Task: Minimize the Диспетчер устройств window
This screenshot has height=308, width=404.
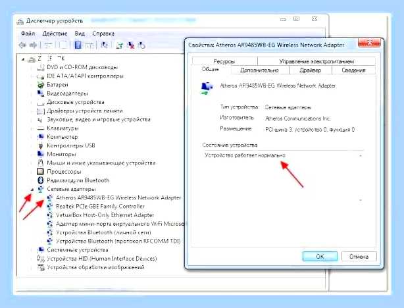Action: pyautogui.click(x=283, y=19)
